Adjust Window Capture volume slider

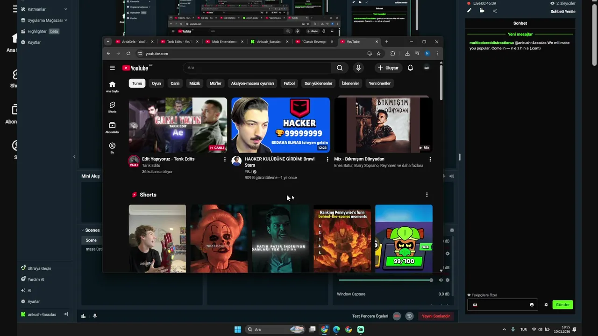pos(385,280)
